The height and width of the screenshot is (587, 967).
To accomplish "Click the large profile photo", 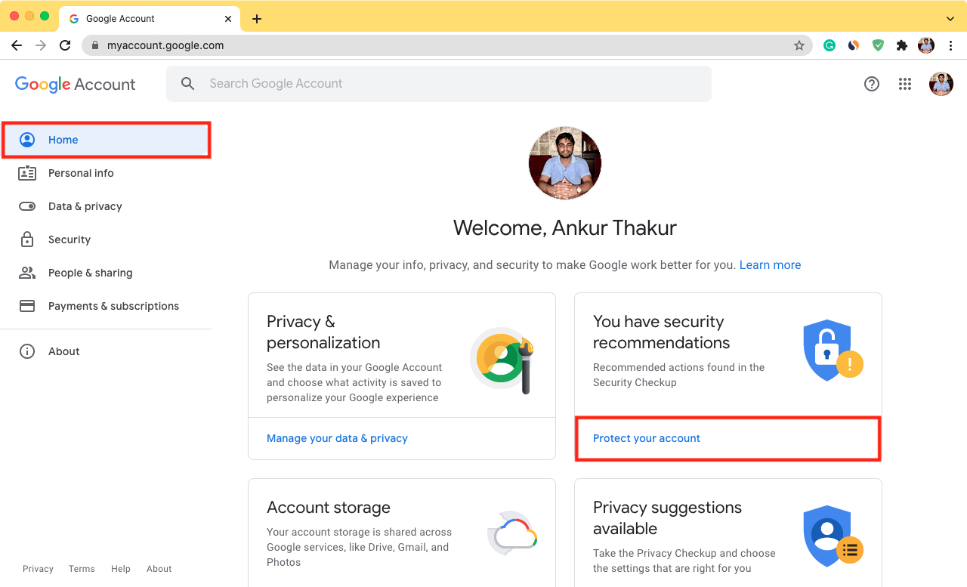I will tap(565, 163).
